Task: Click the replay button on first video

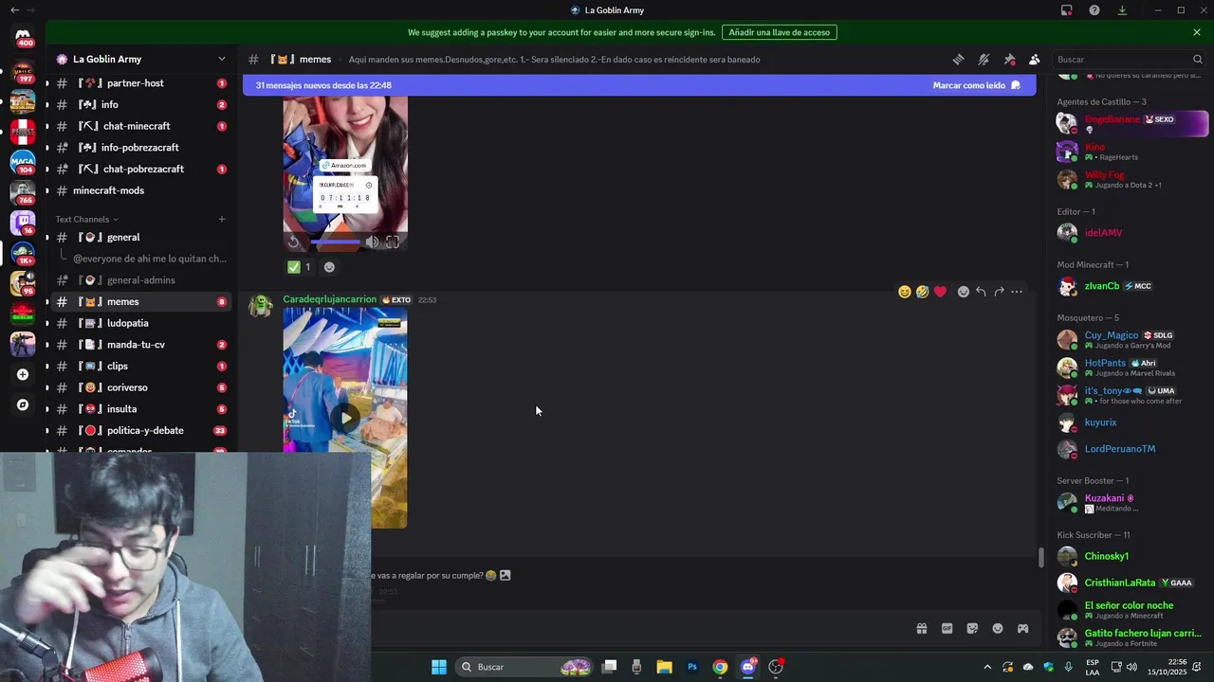Action: 294,242
